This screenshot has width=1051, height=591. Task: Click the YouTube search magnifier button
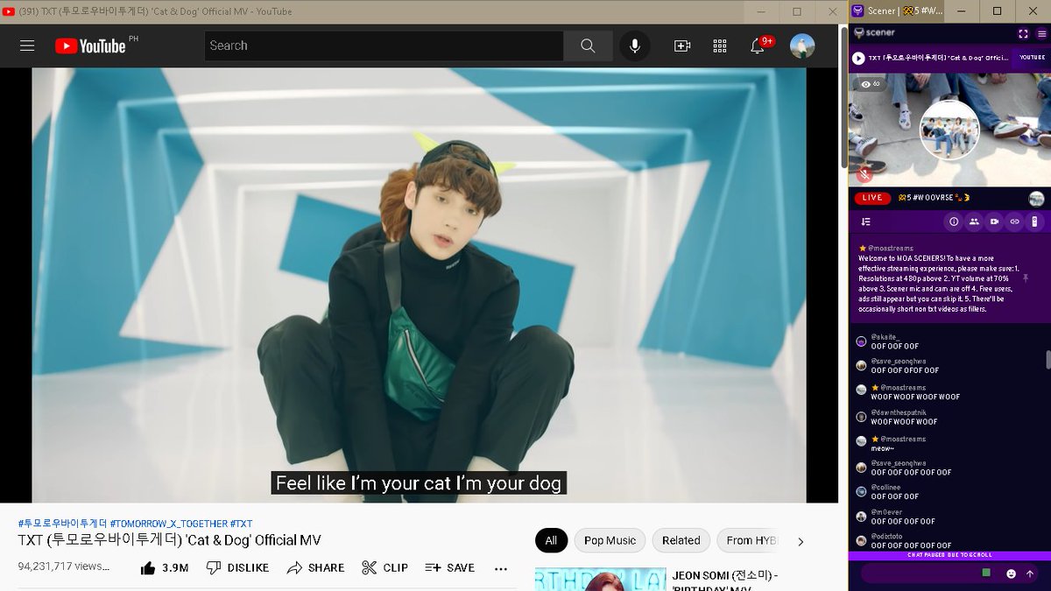pyautogui.click(x=588, y=46)
